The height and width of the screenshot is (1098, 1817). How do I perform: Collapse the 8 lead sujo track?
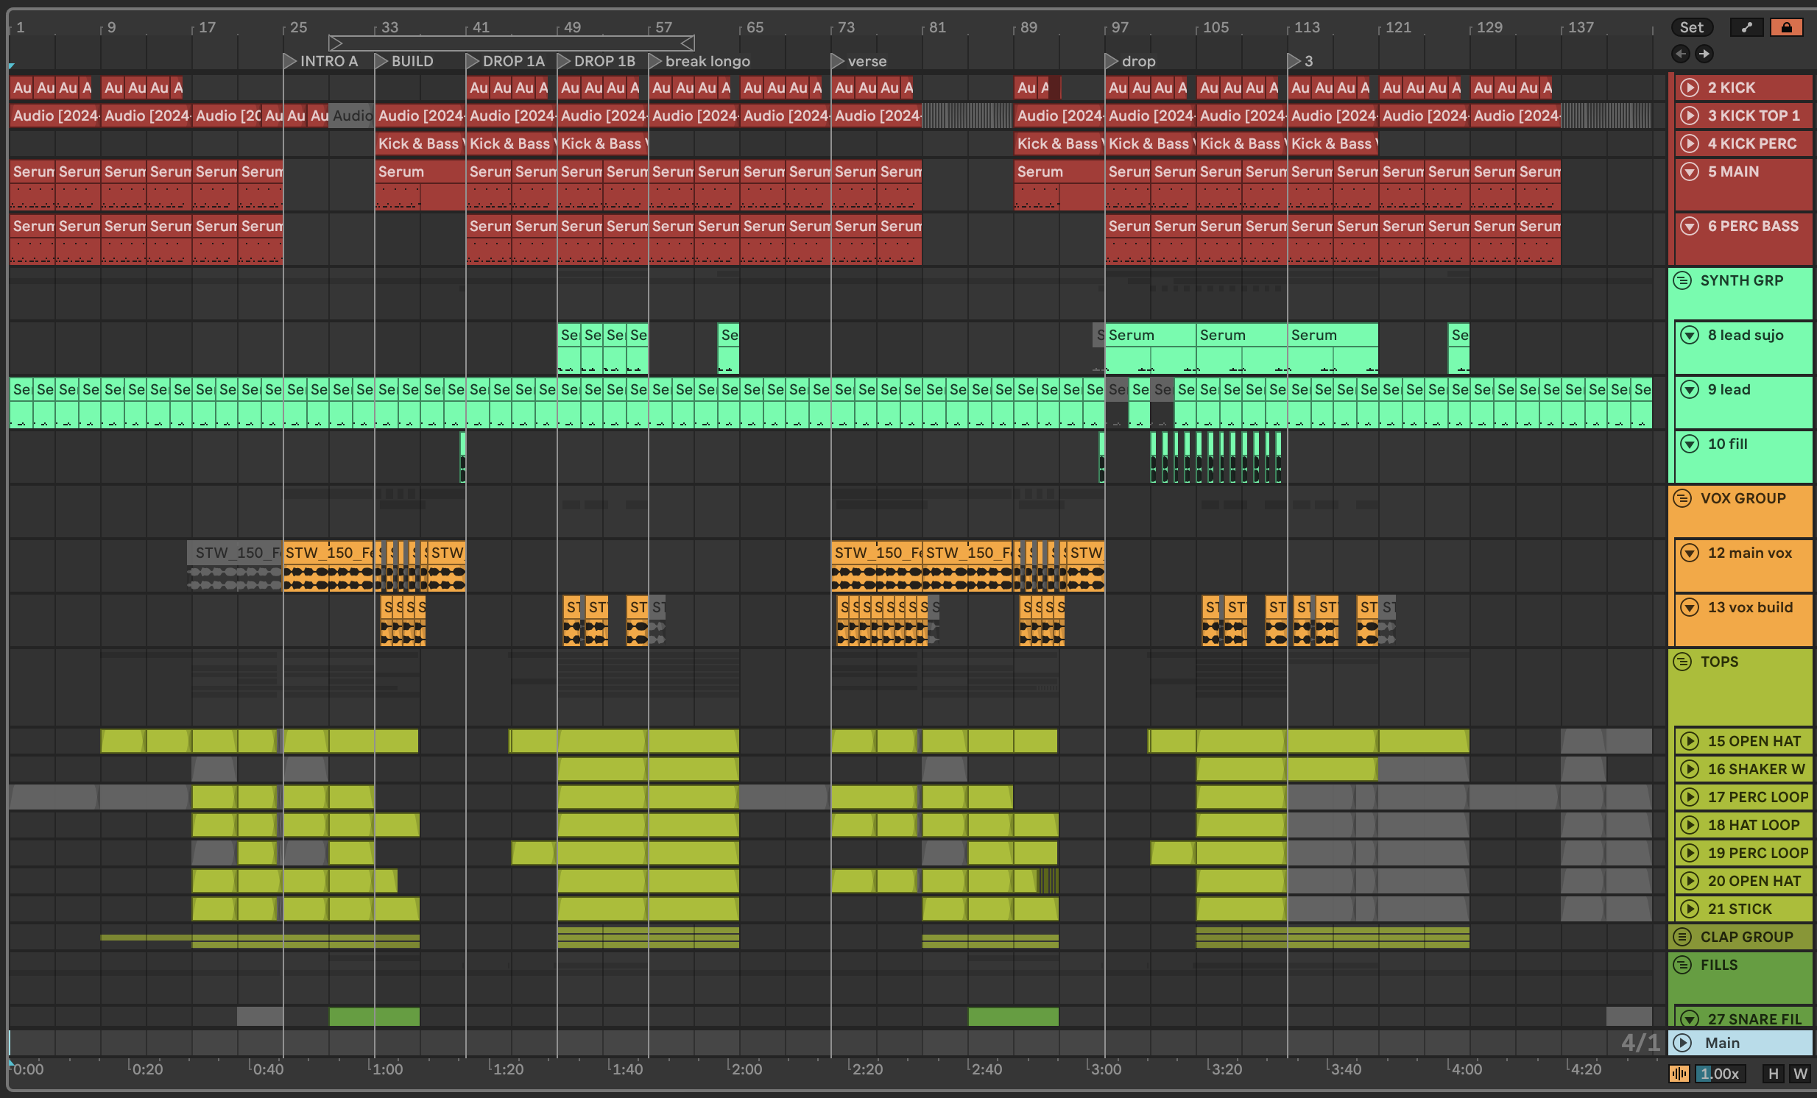1689,336
